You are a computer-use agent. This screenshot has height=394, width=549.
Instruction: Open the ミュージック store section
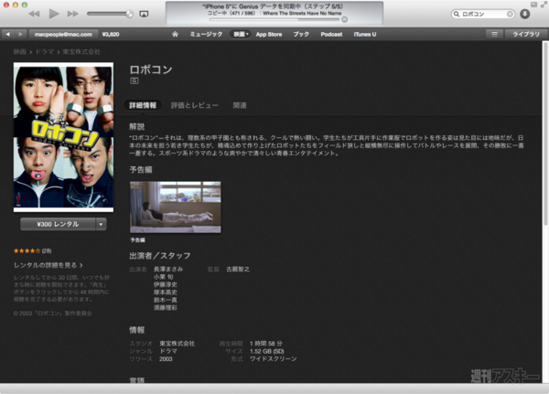(206, 35)
